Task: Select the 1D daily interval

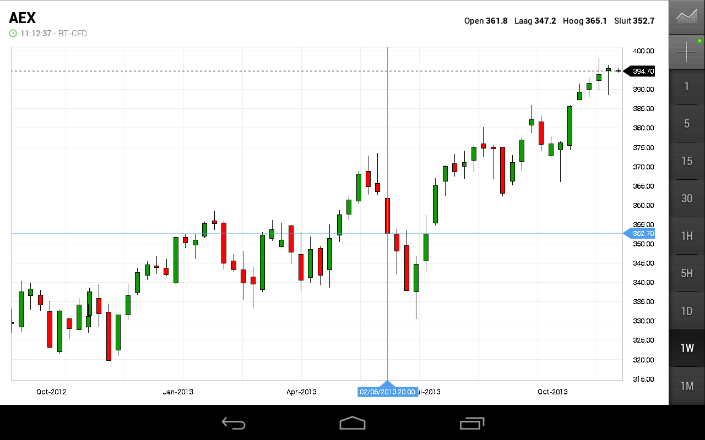Action: point(686,311)
